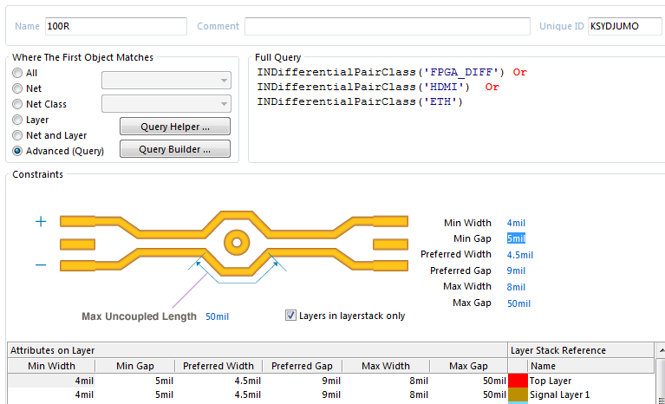Click the Signal Layer 1 color swatch
The width and height of the screenshot is (665, 404).
click(518, 394)
